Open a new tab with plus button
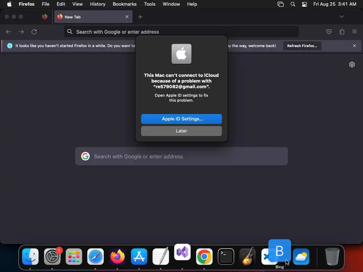Viewport: 363px width, 272px height. tap(140, 17)
